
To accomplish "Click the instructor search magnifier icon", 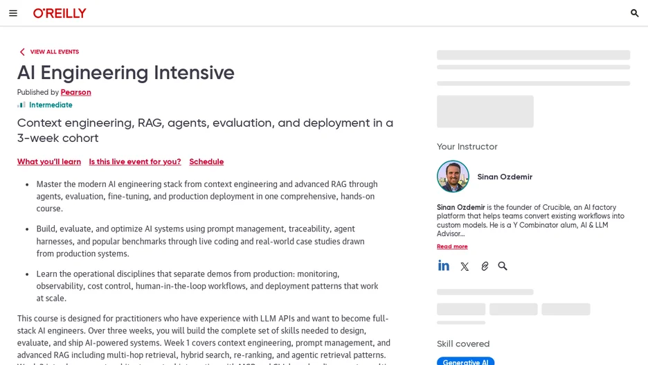I will (x=503, y=266).
